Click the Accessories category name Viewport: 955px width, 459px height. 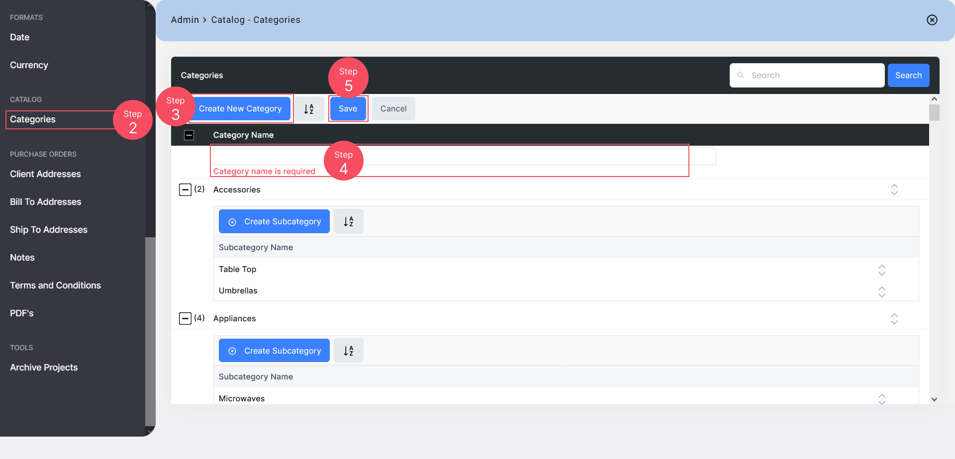tap(237, 190)
